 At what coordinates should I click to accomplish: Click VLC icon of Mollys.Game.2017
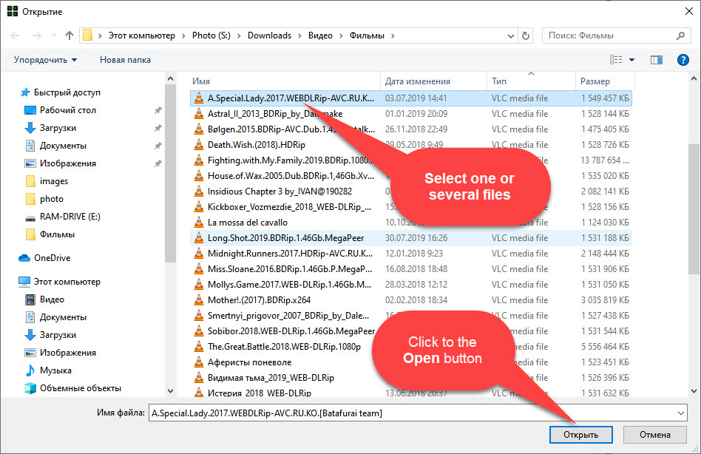[x=198, y=285]
